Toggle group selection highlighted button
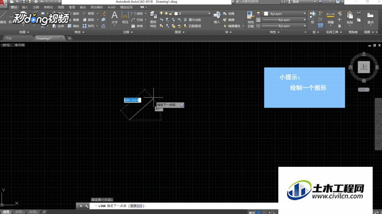 [320, 26]
